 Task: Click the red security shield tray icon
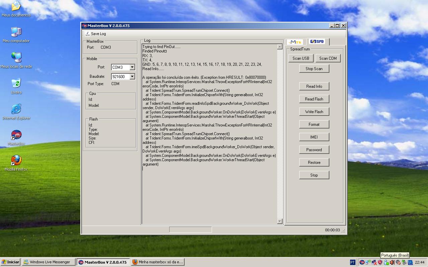pyautogui.click(x=380, y=262)
